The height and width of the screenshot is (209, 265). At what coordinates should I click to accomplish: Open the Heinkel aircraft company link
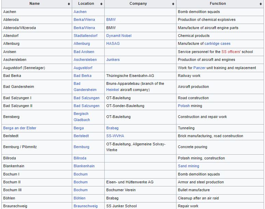coord(112,90)
